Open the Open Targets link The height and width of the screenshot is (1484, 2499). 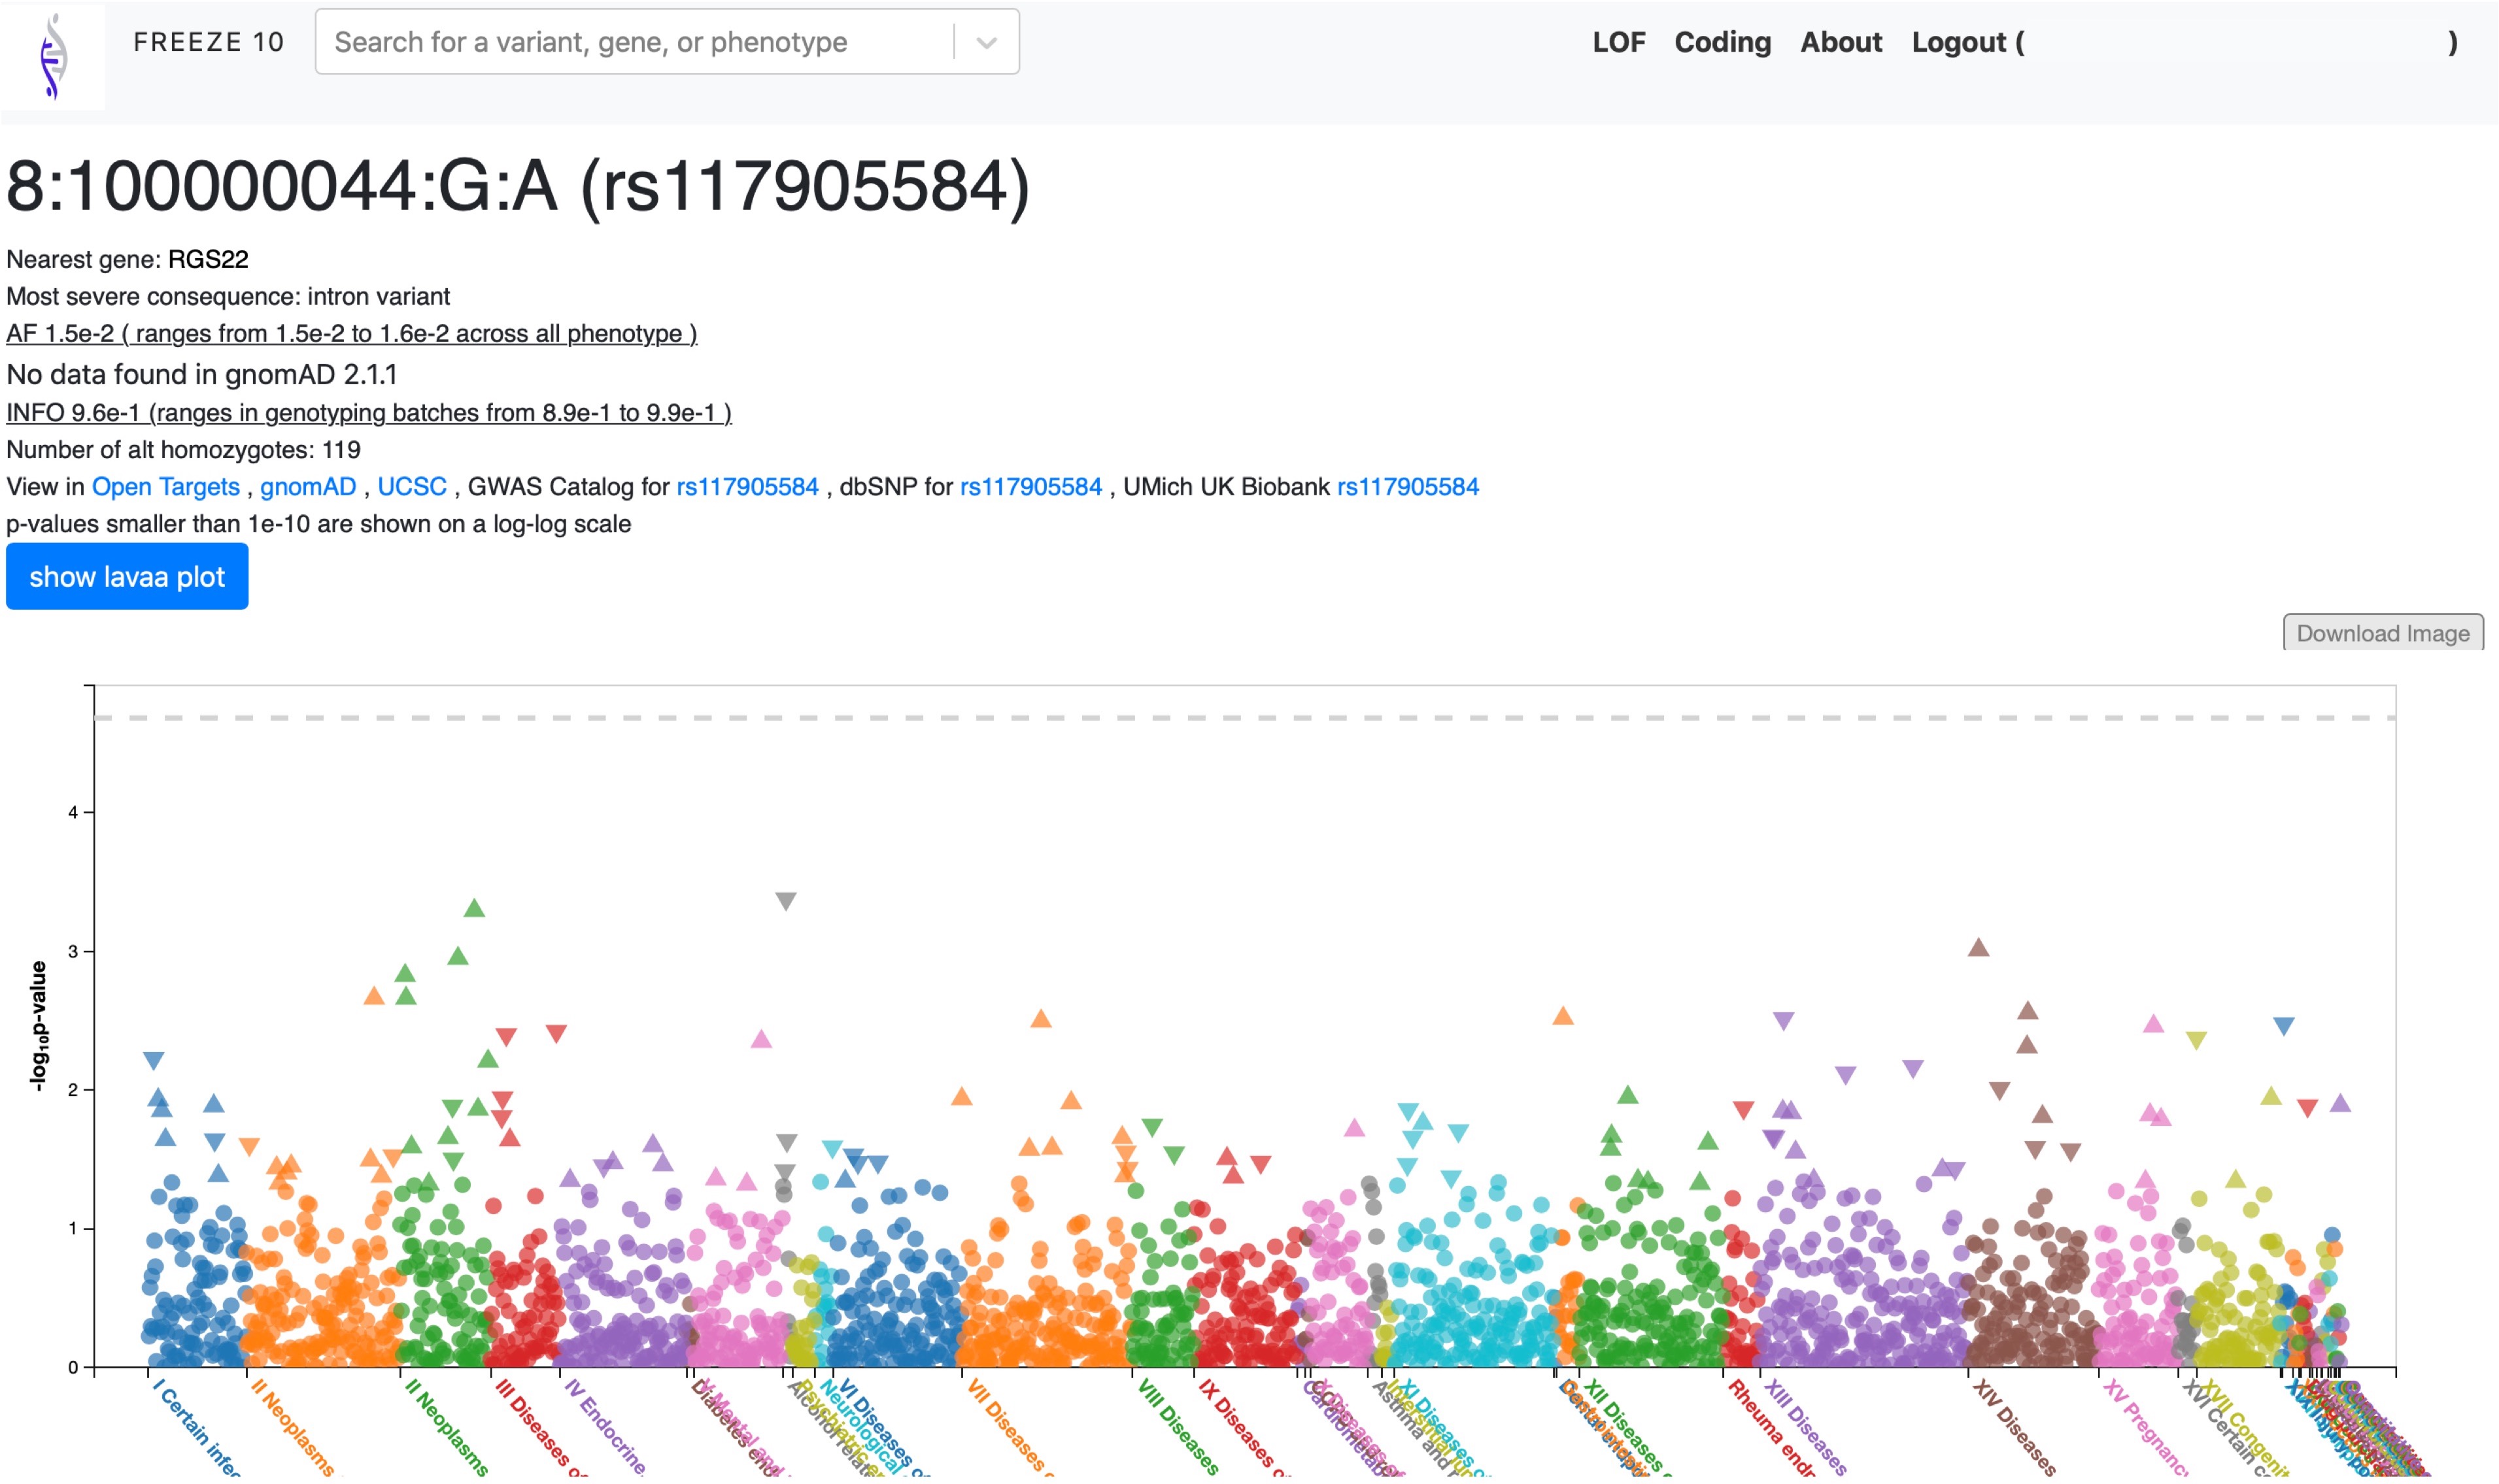[x=166, y=487]
